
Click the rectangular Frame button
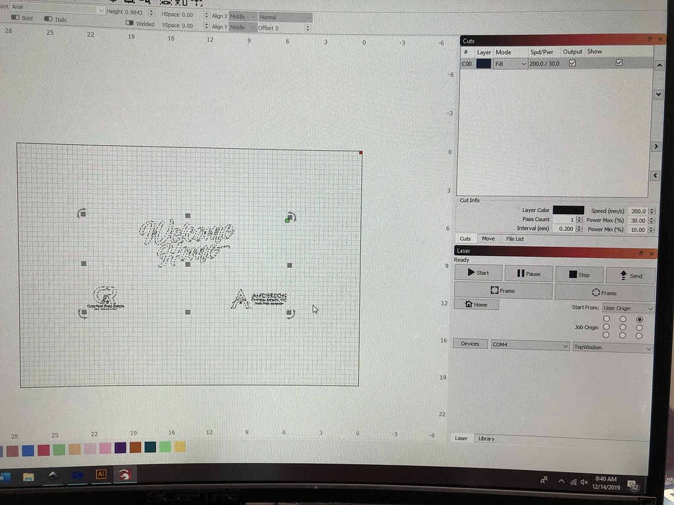tap(503, 291)
